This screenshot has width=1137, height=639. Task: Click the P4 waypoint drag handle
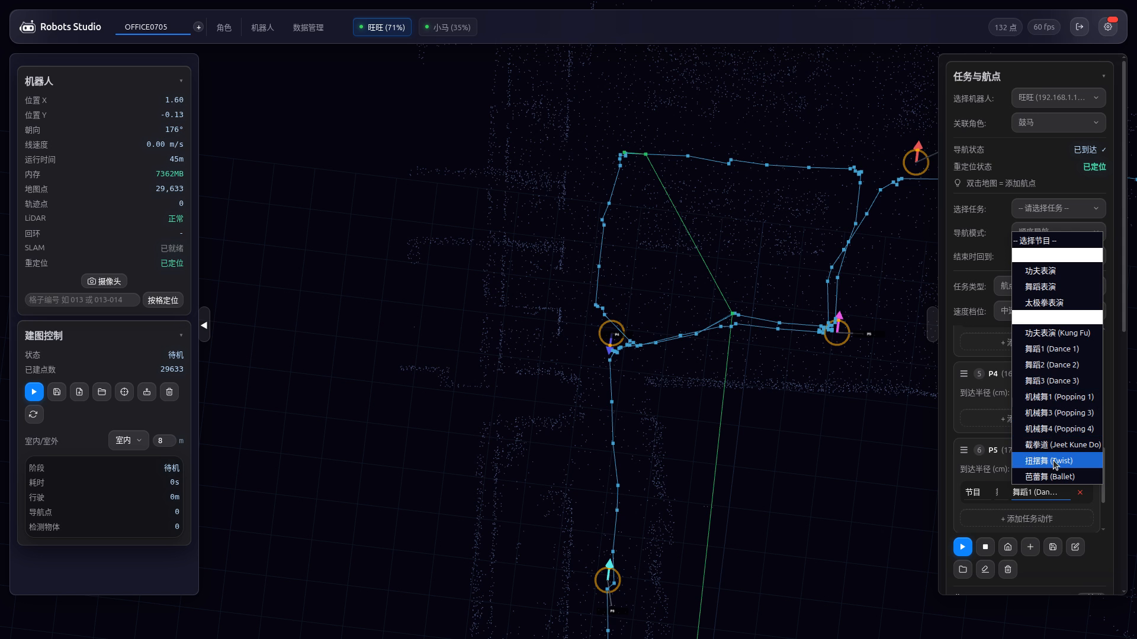964,373
